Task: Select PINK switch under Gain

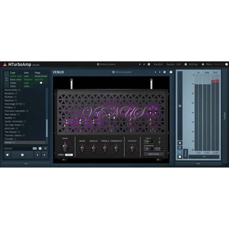Action: coord(61,155)
